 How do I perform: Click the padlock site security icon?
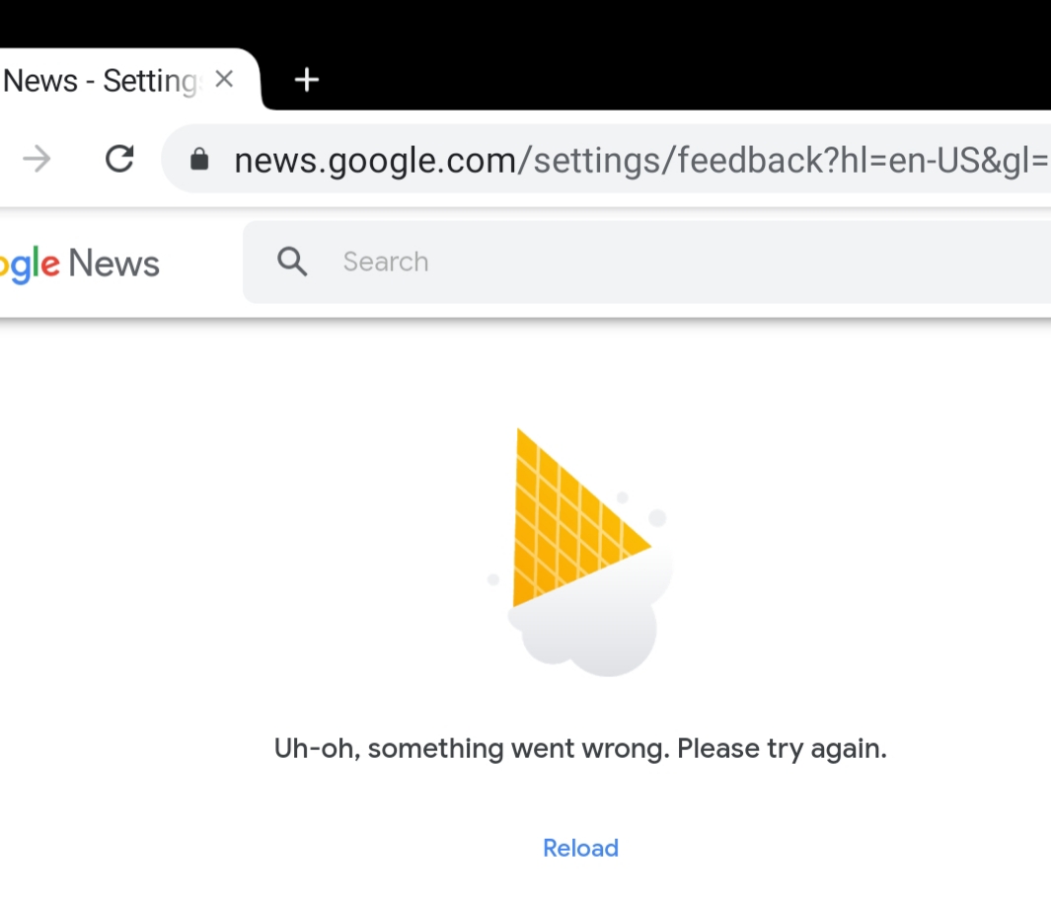click(199, 159)
